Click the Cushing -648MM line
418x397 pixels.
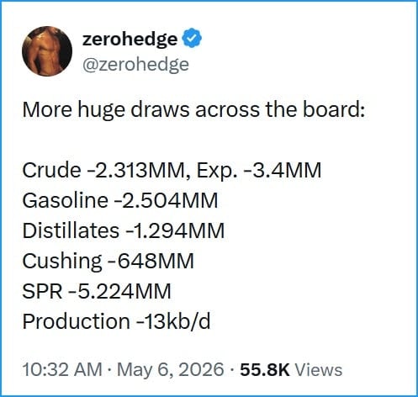click(x=108, y=262)
